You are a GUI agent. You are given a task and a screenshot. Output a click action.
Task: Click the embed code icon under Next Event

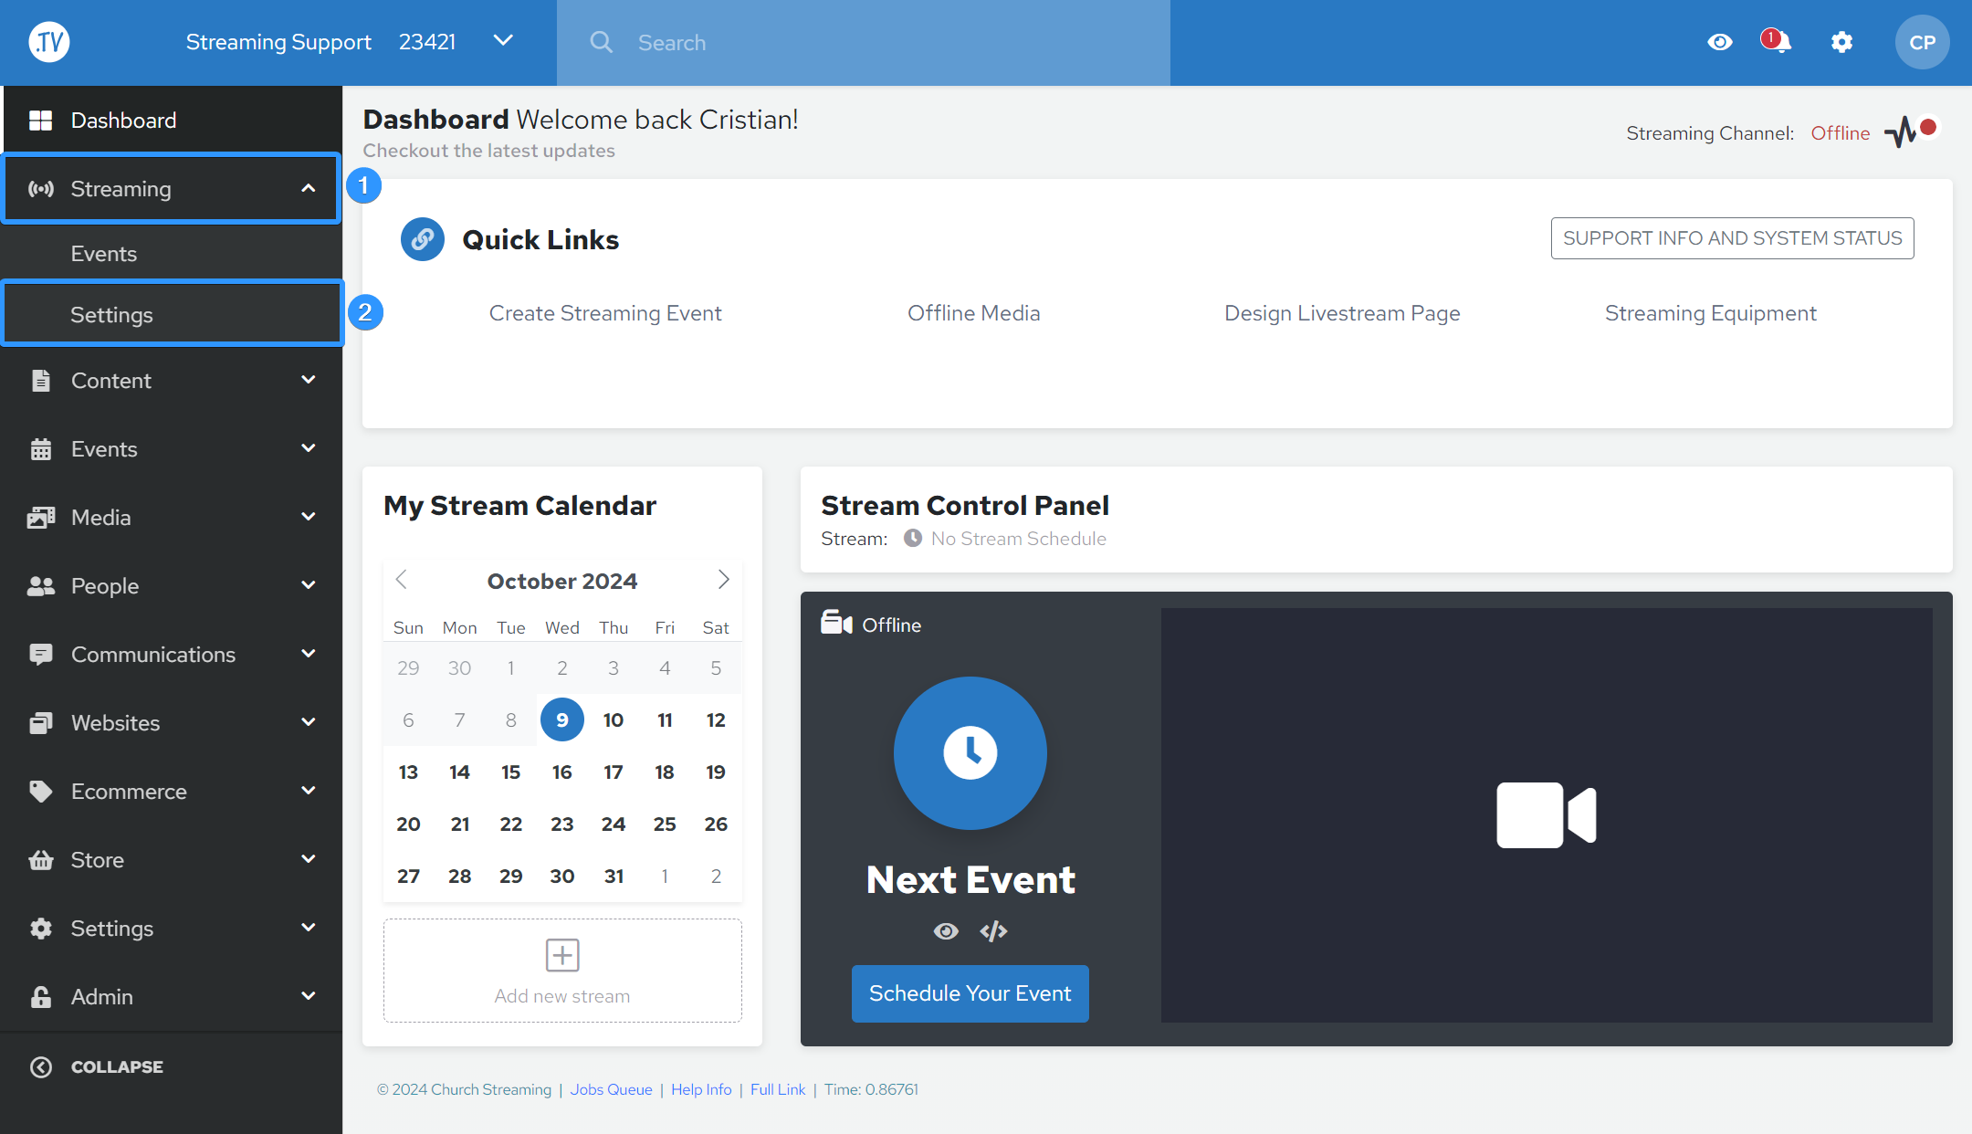993,931
